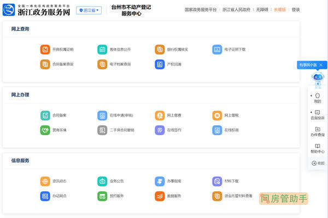Image resolution: width=328 pixels, height=218 pixels.
Task: Open 合同备案查询 icon
Action: click(45, 64)
